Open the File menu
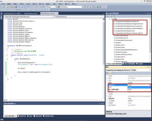This screenshot has width=152, height=121. tap(3, 4)
